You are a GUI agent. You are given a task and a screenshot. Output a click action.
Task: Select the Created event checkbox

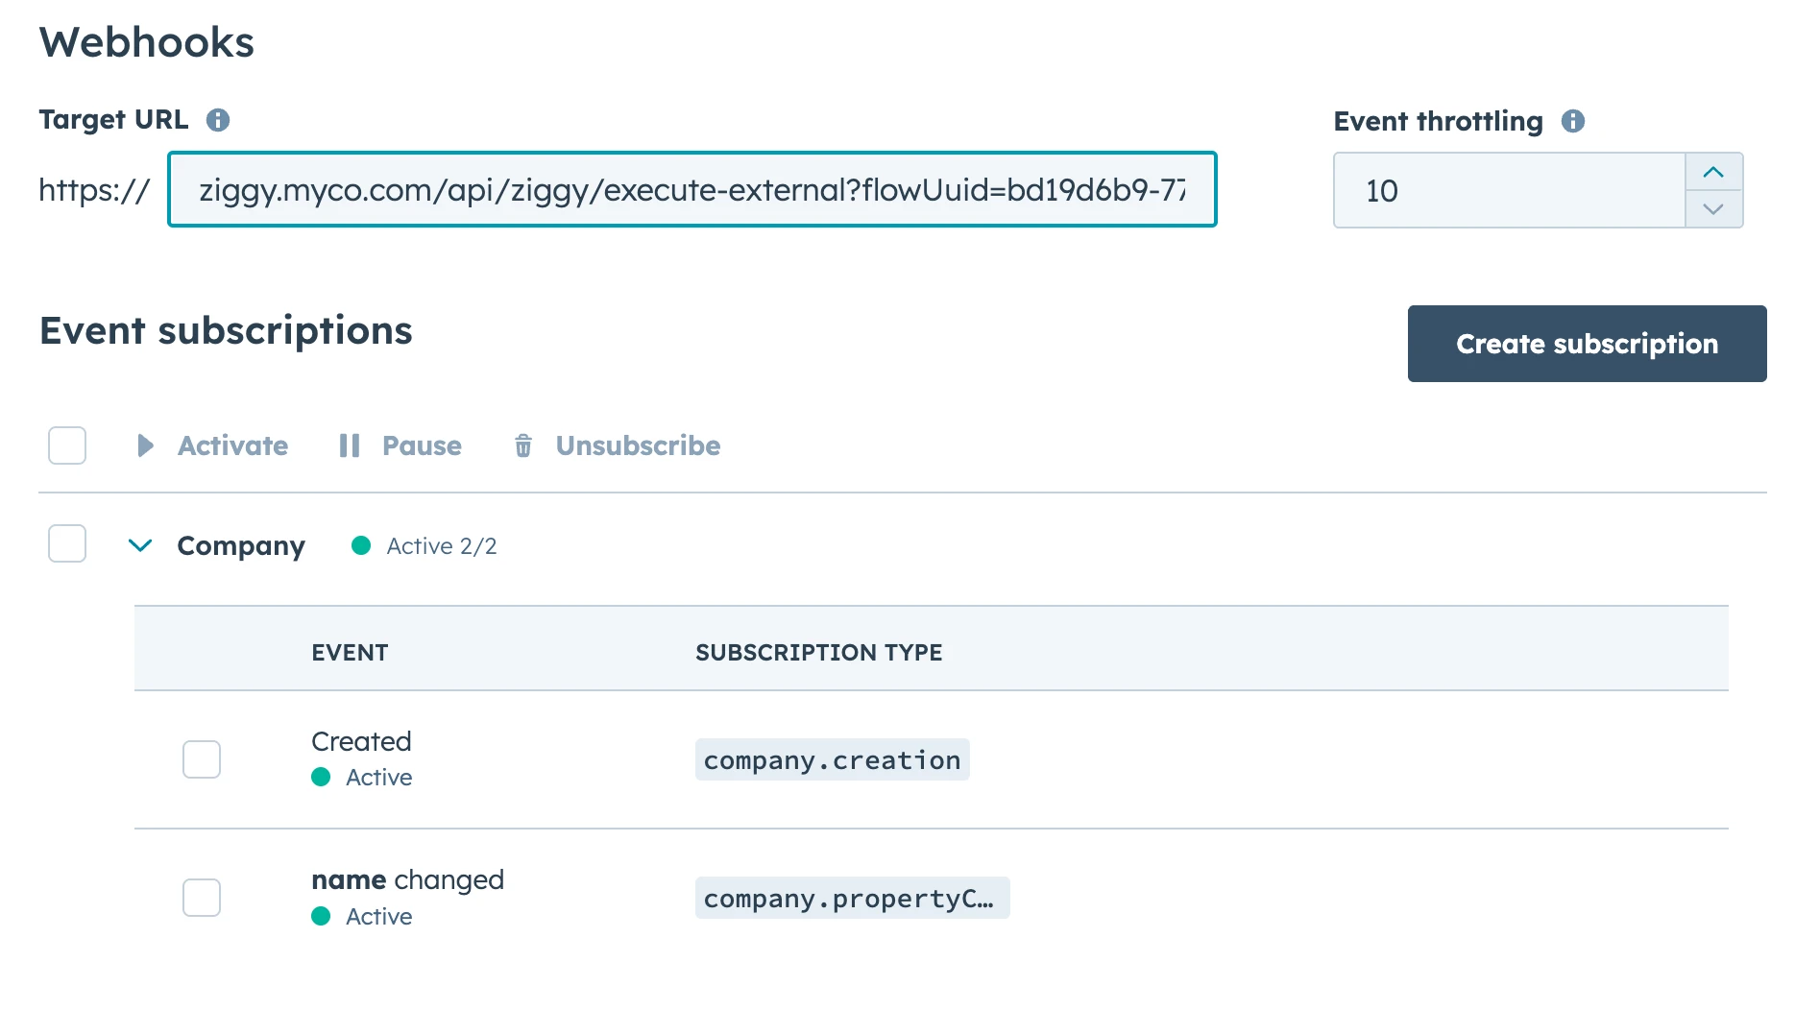[x=202, y=759]
